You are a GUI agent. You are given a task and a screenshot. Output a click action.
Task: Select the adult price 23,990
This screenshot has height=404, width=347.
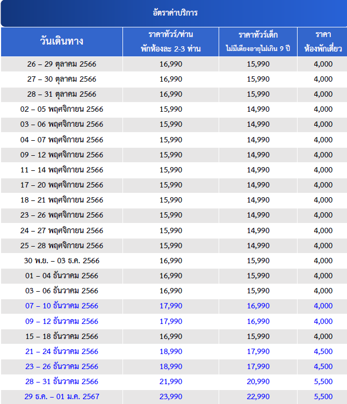click(x=171, y=396)
